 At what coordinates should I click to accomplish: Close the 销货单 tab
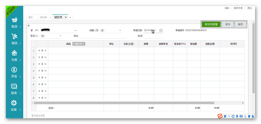66,17
